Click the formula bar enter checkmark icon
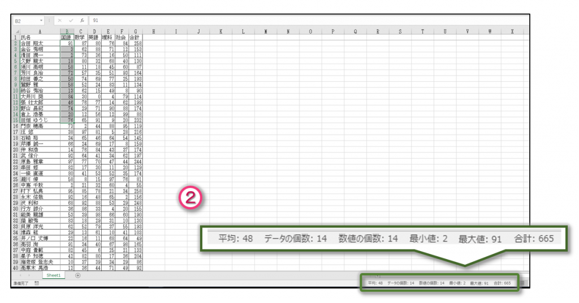Image resolution: width=579 pixels, height=303 pixels. [71, 20]
